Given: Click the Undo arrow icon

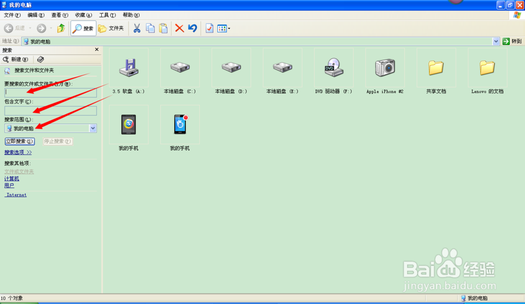Looking at the screenshot, I should [x=193, y=28].
